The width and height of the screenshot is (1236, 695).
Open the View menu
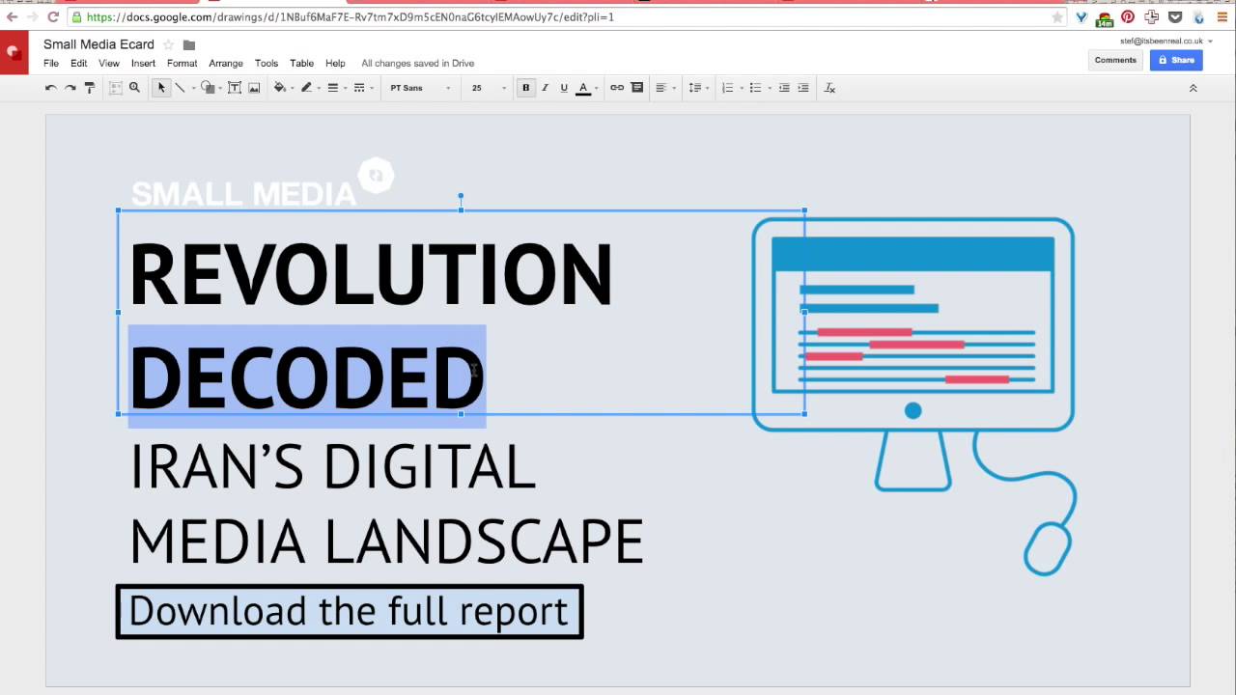pos(109,63)
